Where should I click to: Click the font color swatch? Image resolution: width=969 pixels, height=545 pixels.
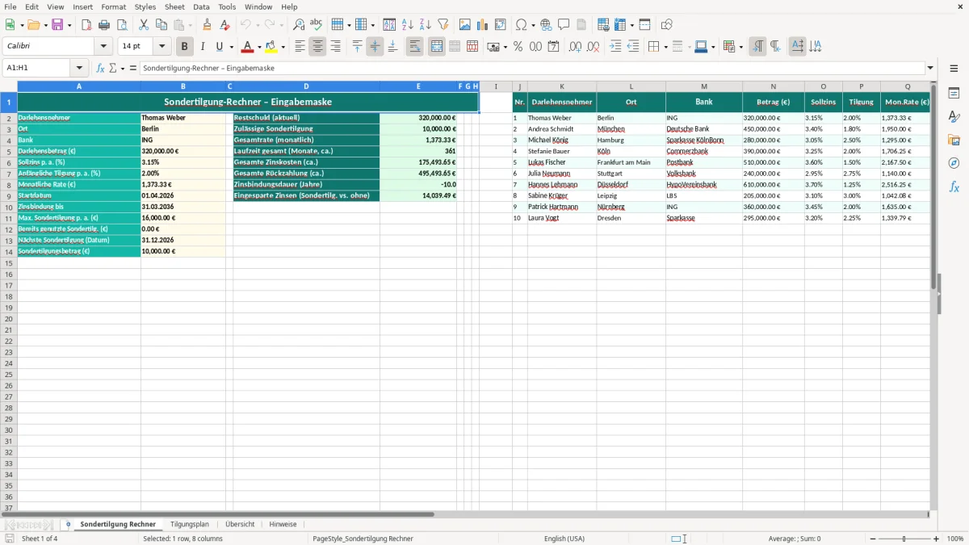(x=248, y=47)
